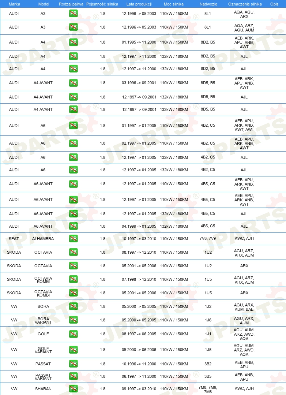Select date range '03.1996 -> 09.2001'
286x395 pixels.
click(x=139, y=83)
